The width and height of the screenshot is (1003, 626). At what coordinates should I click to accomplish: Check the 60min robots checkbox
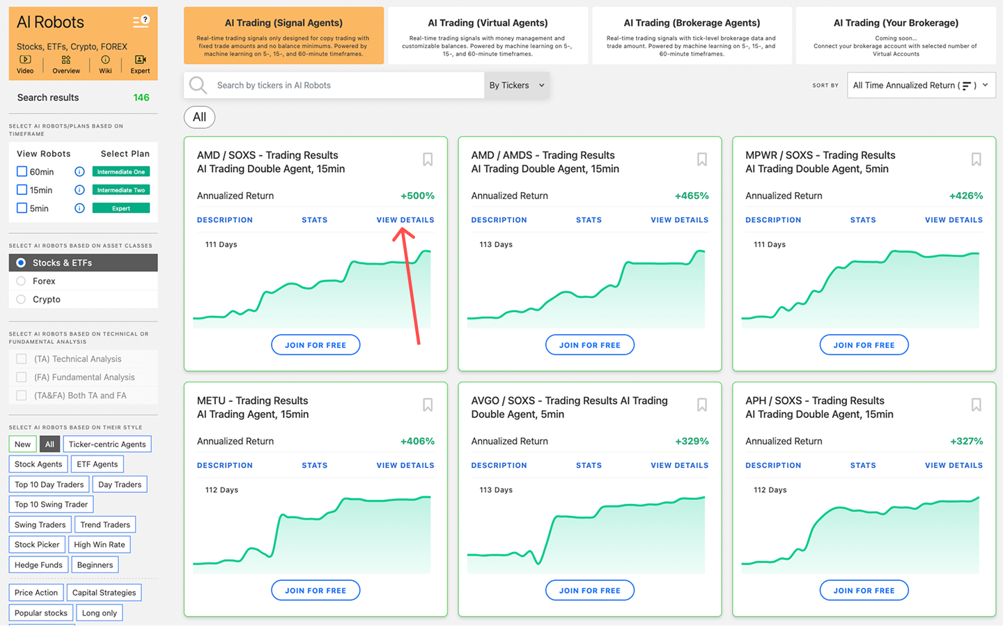click(x=22, y=171)
